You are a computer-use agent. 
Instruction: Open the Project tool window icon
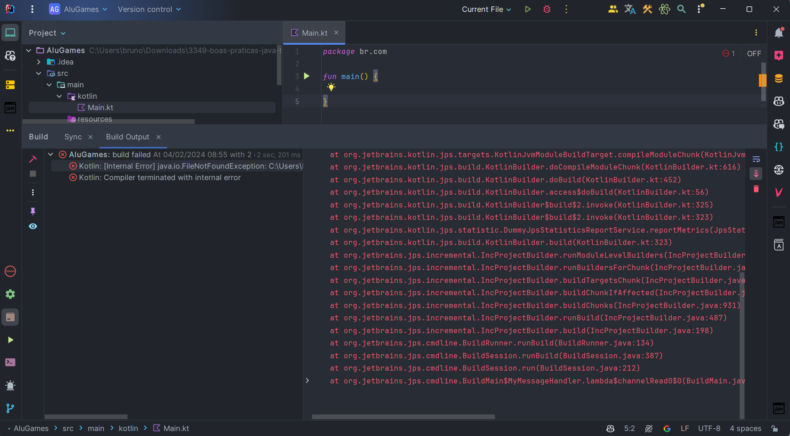10,32
